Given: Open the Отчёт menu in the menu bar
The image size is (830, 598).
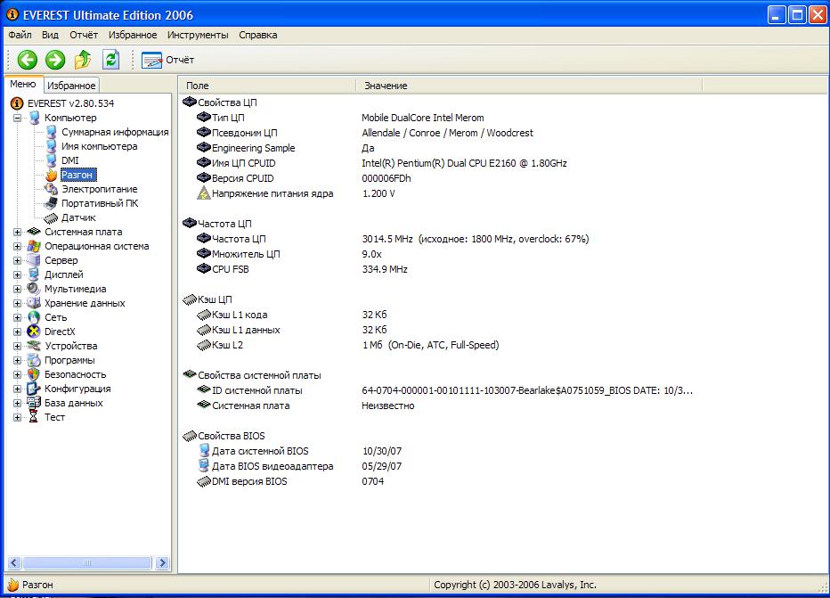Looking at the screenshot, I should click(x=84, y=35).
